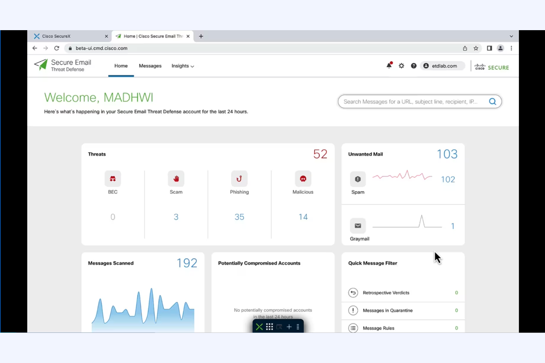This screenshot has width=545, height=363.
Task: Click the SecureX ribbon search icon
Action: pos(279,327)
